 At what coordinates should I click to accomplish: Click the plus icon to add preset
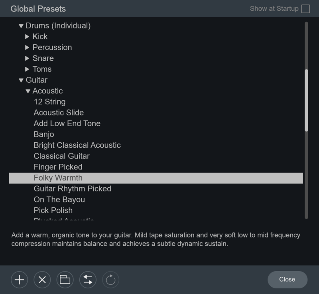tap(19, 280)
